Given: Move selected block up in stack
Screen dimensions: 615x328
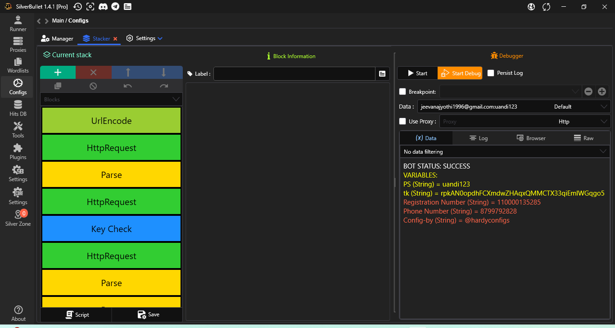Looking at the screenshot, I should coord(128,73).
